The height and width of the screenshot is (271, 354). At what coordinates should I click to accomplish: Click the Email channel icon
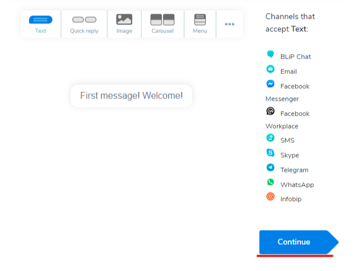[x=270, y=69]
